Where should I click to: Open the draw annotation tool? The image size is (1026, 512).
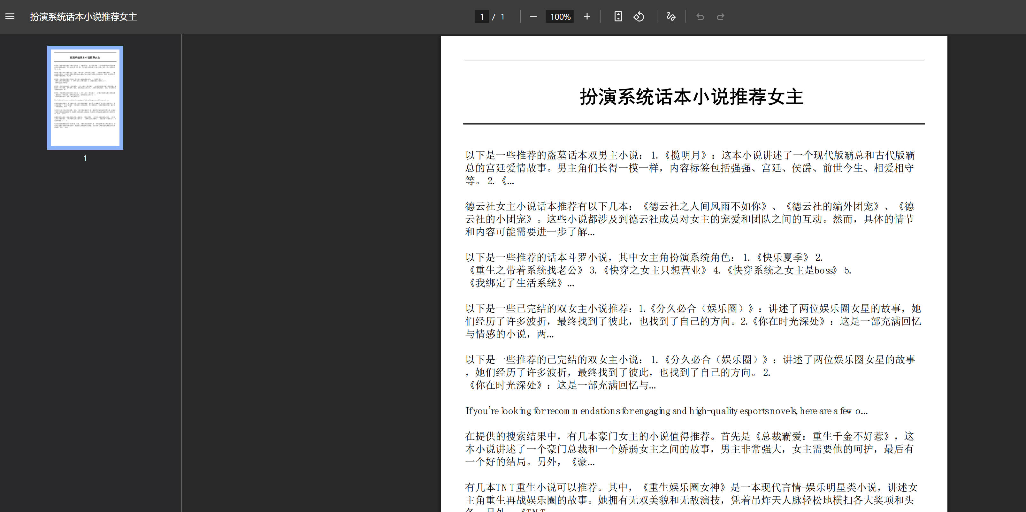[671, 16]
